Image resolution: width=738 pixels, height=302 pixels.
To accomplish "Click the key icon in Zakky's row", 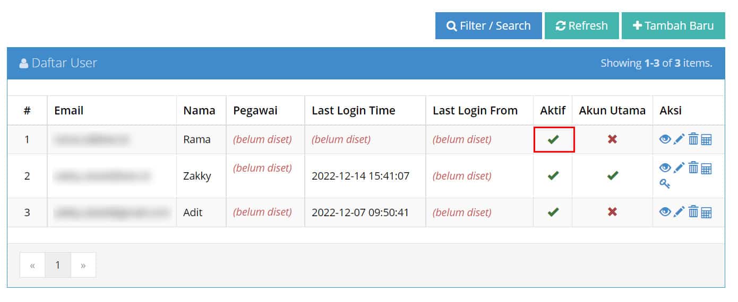I will [x=665, y=183].
